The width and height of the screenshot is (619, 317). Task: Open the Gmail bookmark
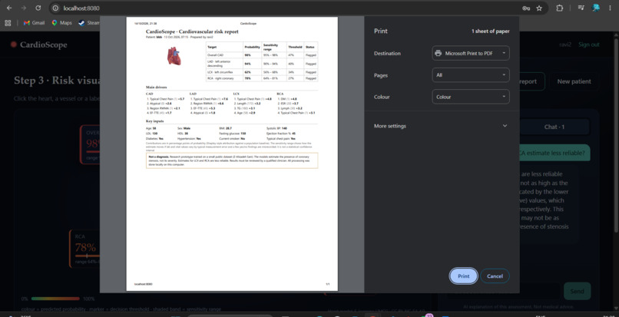34,23
